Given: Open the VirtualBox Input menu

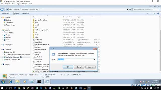Looking at the screenshot, I should (19, 4).
